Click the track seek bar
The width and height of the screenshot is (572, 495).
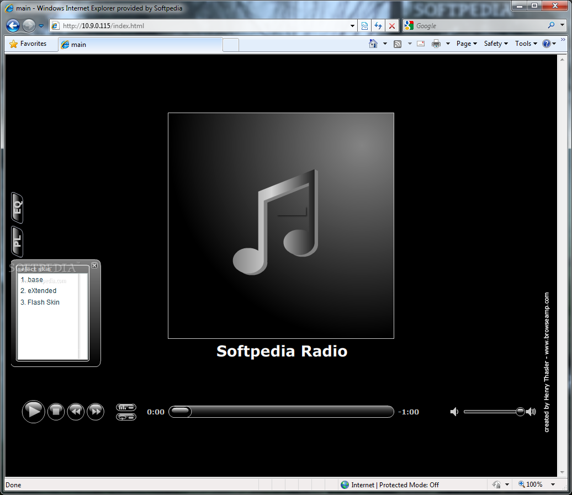click(x=281, y=412)
